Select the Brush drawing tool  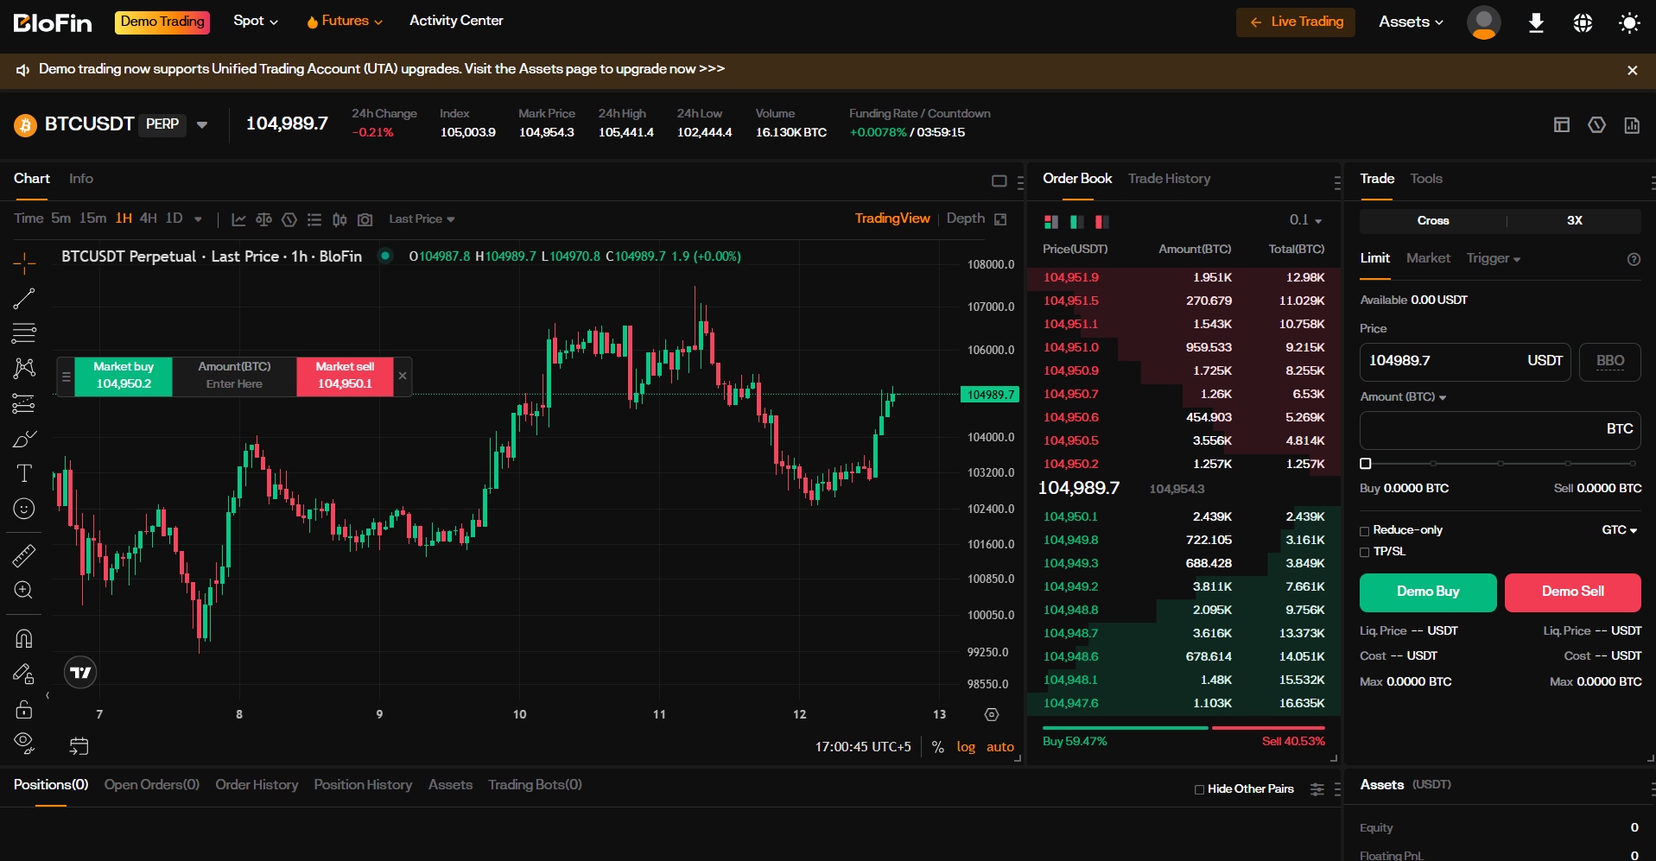click(x=23, y=439)
